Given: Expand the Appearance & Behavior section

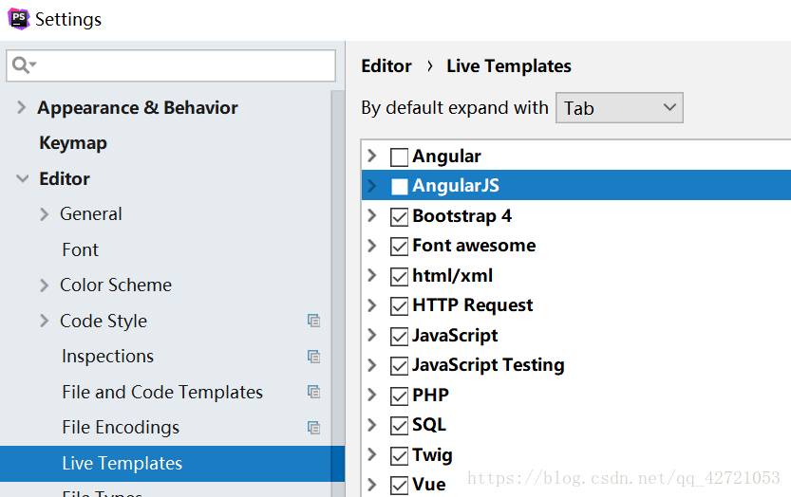Looking at the screenshot, I should pyautogui.click(x=21, y=107).
